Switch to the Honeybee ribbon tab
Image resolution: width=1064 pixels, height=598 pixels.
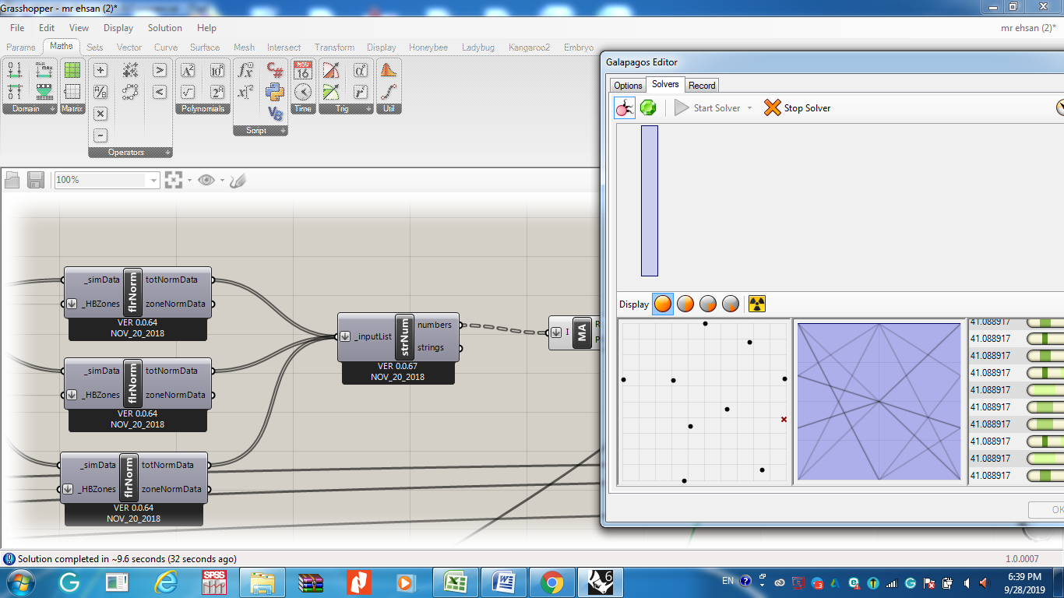(x=428, y=47)
